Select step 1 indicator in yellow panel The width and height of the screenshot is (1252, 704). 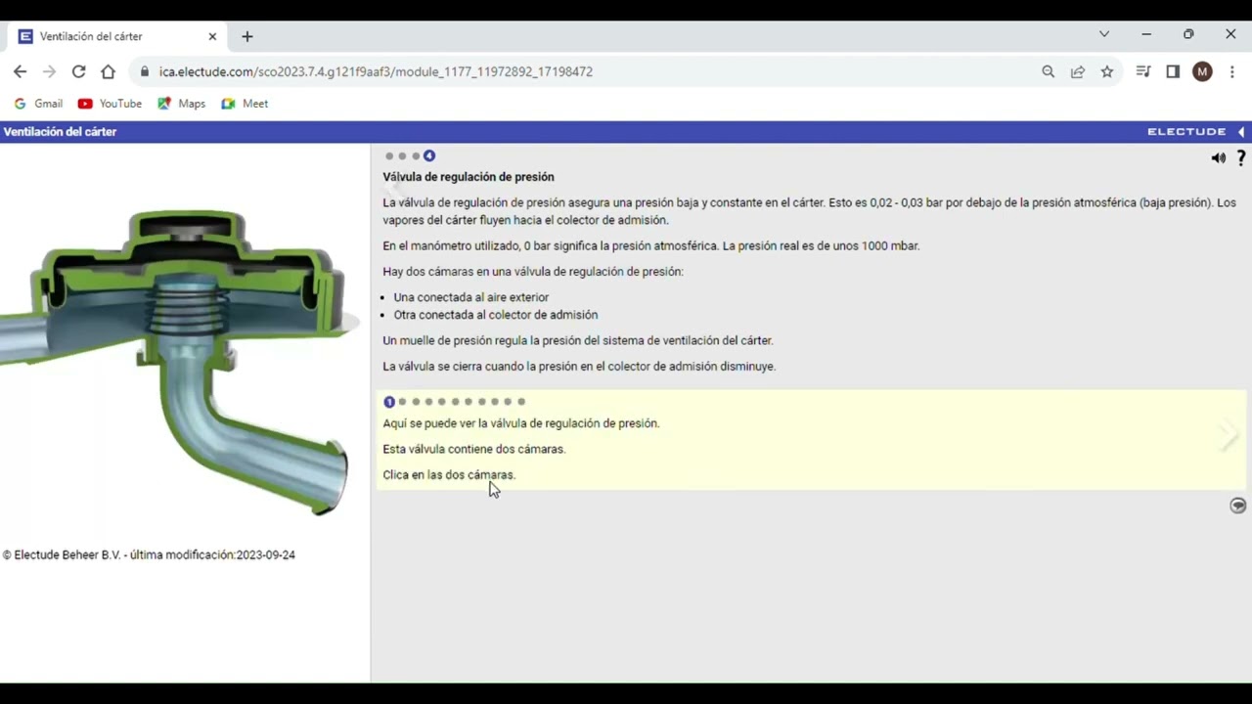tap(389, 402)
